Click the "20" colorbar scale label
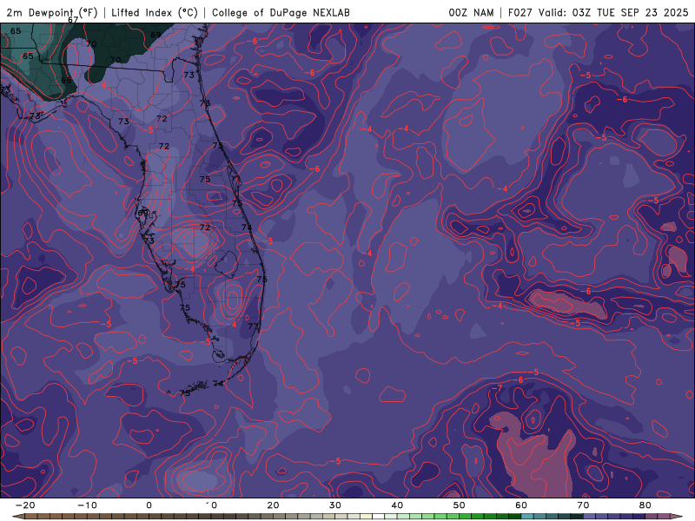Viewport: 695px width, 521px height. pos(273,505)
